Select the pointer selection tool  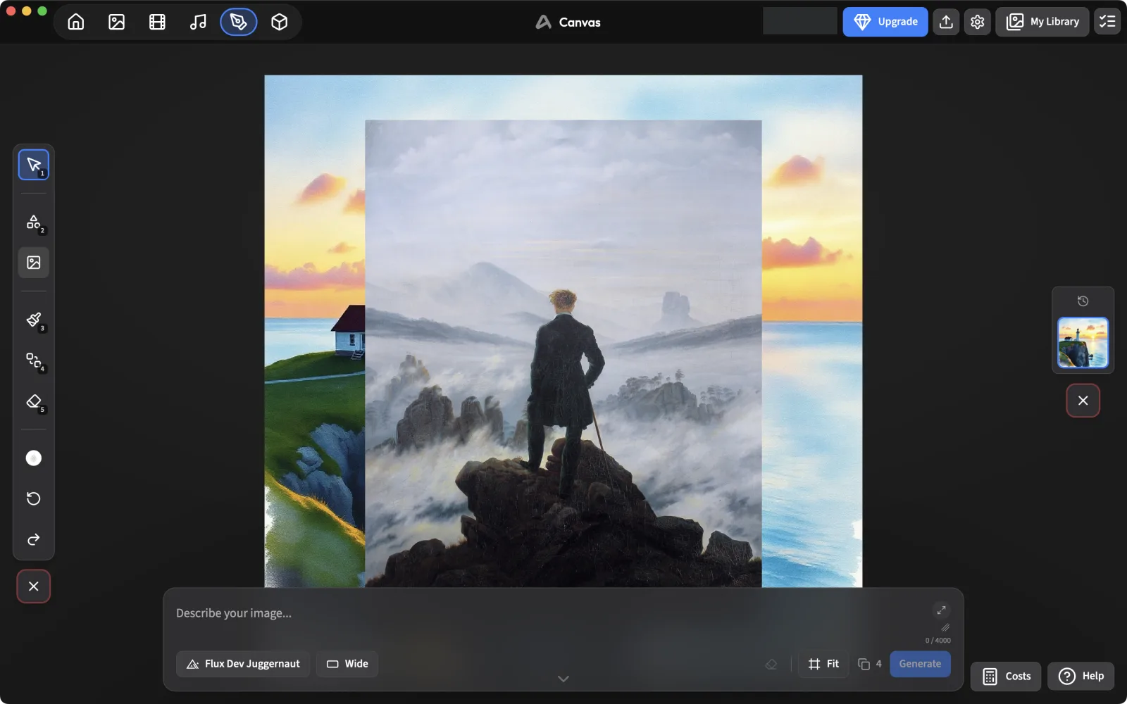(34, 165)
